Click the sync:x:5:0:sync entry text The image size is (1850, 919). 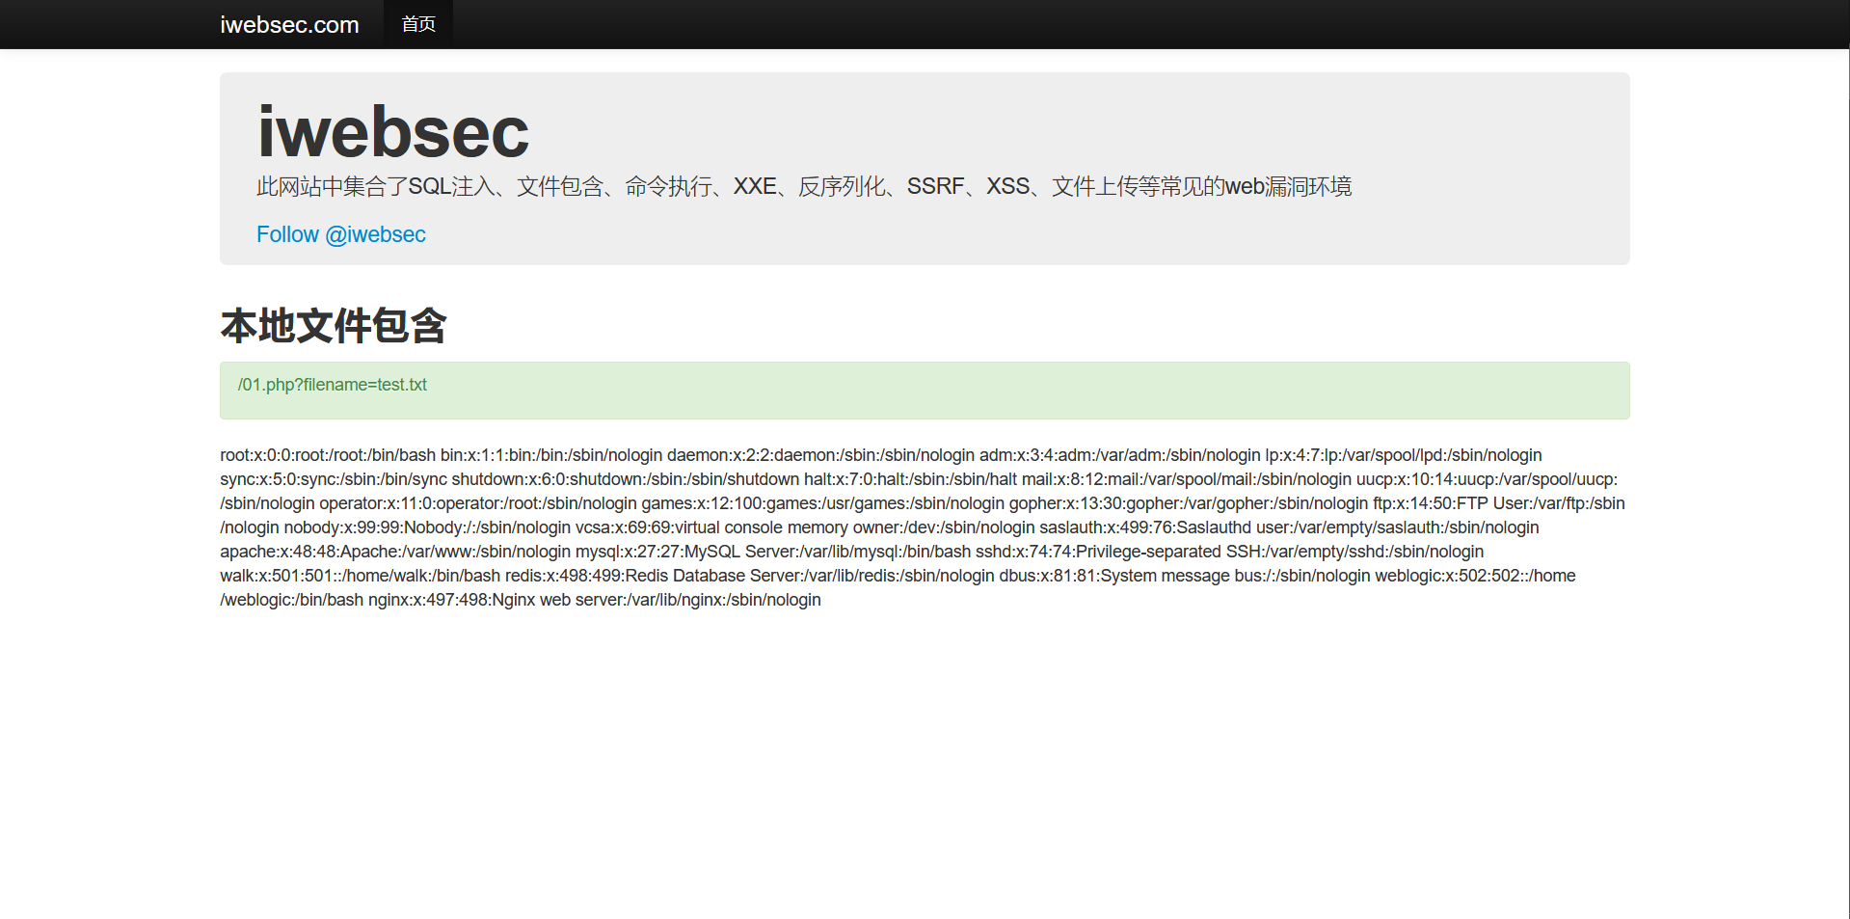click(334, 479)
